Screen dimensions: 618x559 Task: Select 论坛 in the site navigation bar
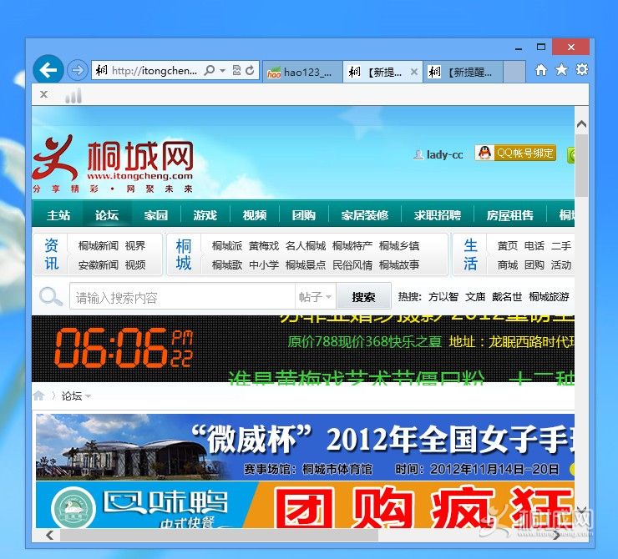pyautogui.click(x=107, y=215)
